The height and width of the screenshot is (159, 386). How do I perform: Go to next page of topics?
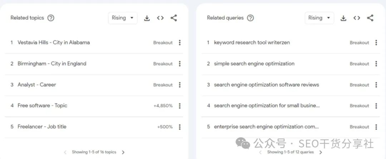(123, 152)
